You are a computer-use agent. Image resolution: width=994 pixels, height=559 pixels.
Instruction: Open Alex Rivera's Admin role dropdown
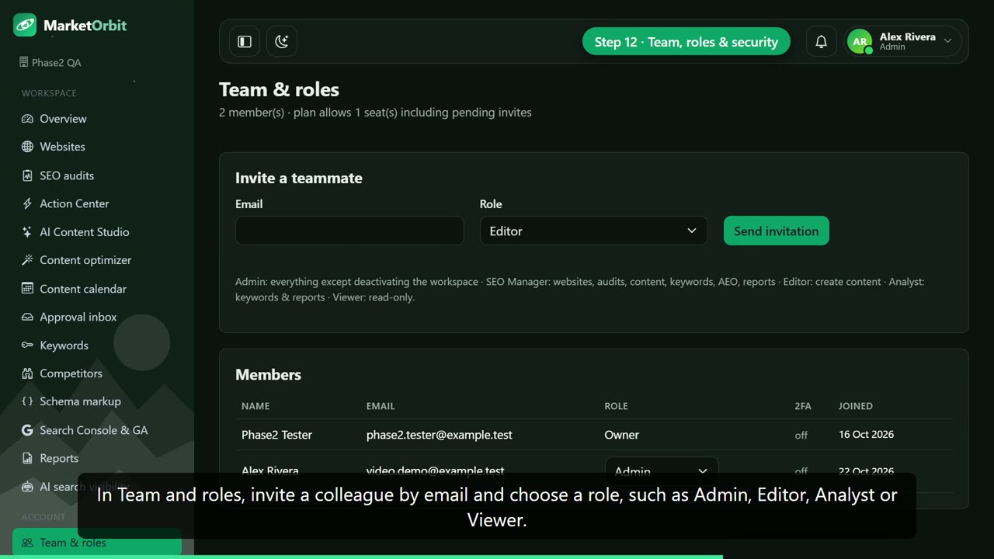click(x=662, y=470)
